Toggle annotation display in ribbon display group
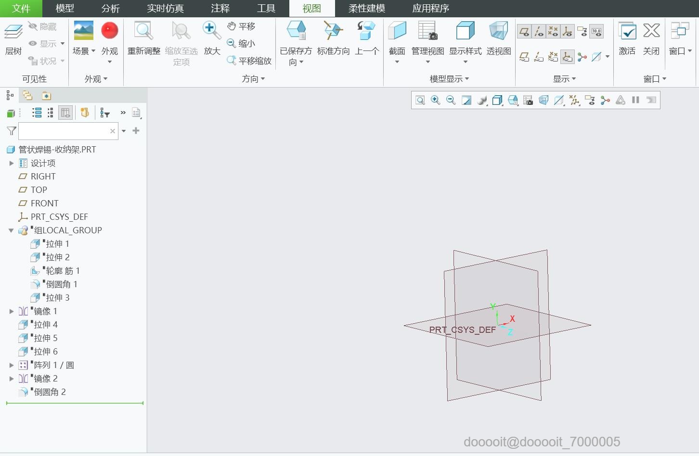 point(582,32)
